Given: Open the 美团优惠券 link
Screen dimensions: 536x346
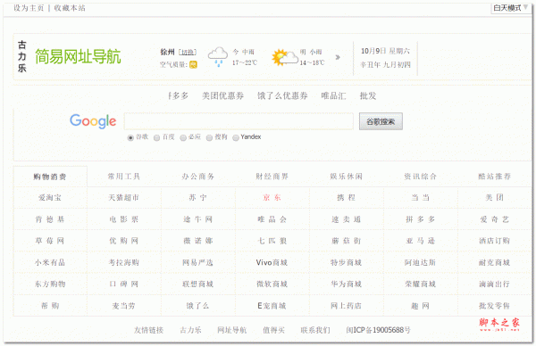Looking at the screenshot, I should click(222, 96).
